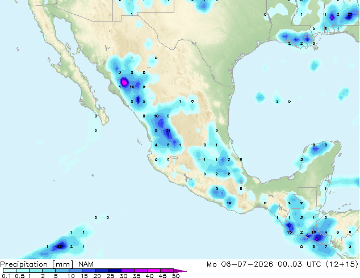Click the '8' value on the Yucatan peninsula

click(325, 145)
